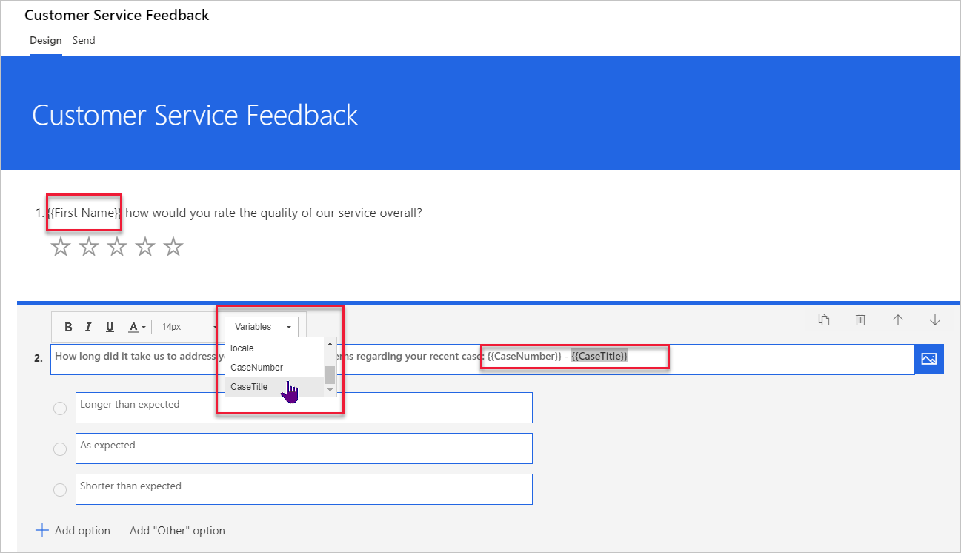Toggle bold formatting in question toolbar
This screenshot has height=553, width=961.
68,327
